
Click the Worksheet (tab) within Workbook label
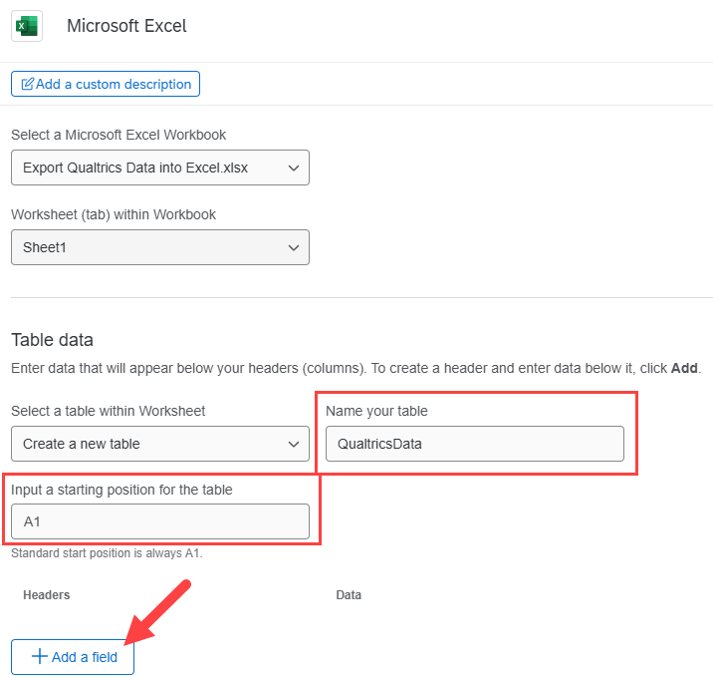click(114, 214)
